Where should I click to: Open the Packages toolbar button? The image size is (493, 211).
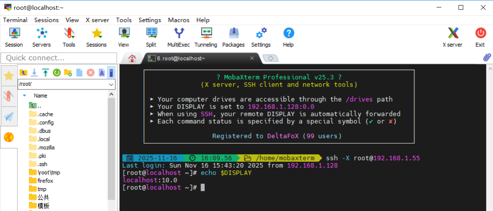tap(233, 38)
